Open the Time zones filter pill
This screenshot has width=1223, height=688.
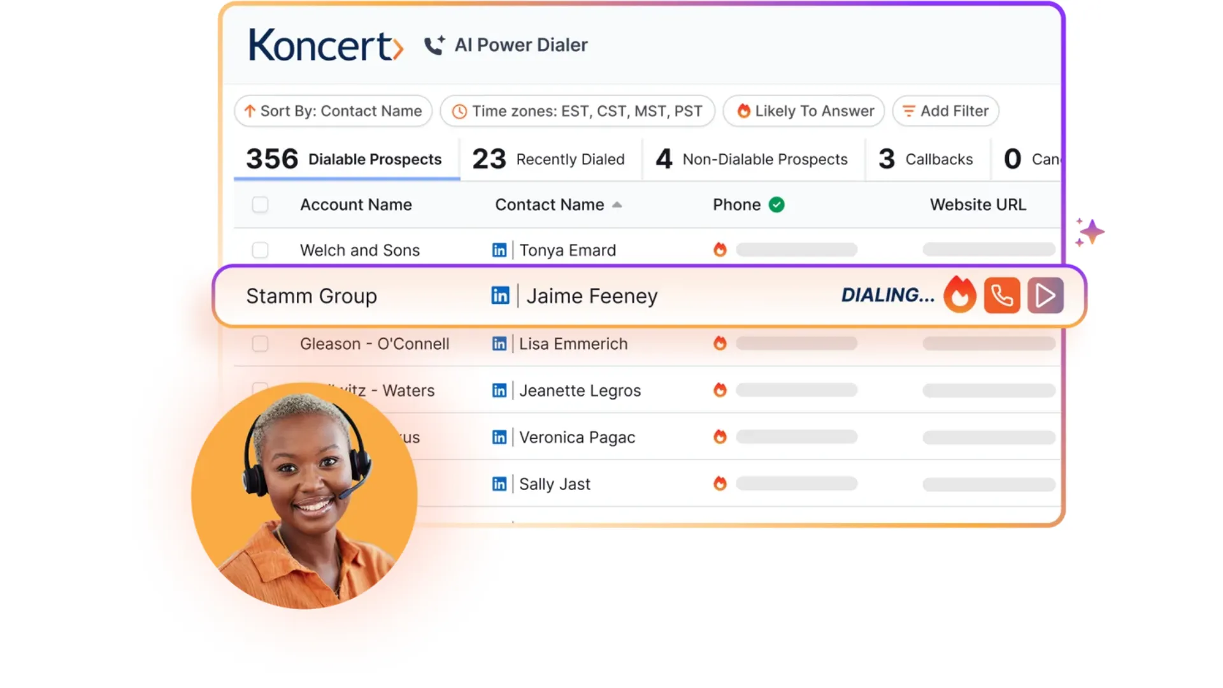click(x=578, y=111)
